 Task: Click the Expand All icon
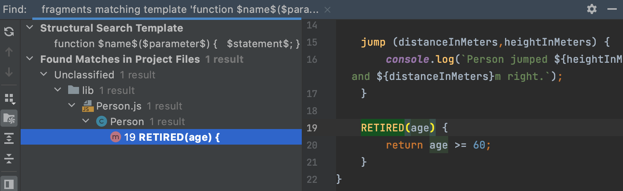pyautogui.click(x=9, y=138)
